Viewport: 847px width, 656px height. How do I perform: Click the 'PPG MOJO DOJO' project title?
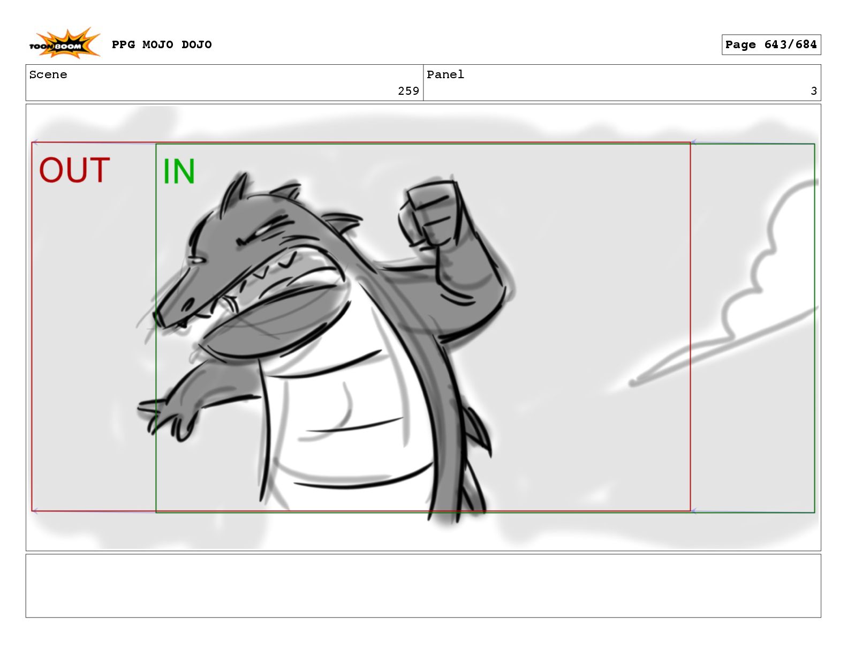[x=162, y=44]
